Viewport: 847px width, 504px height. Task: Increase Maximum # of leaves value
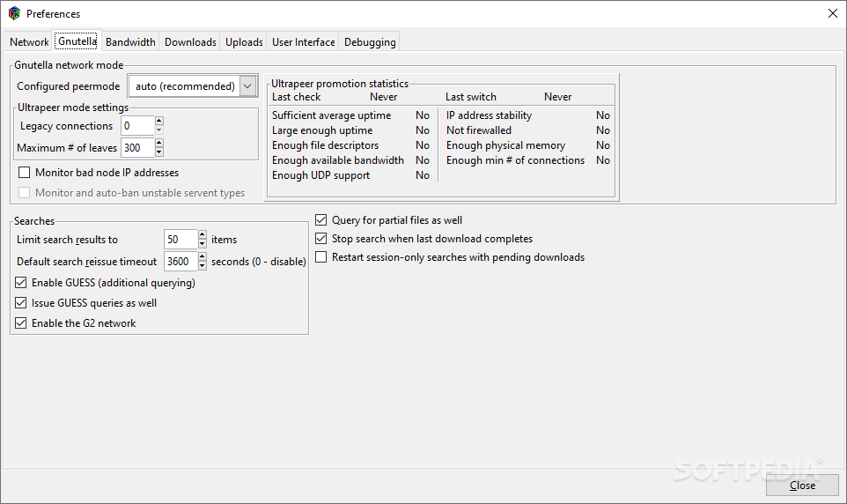(158, 143)
